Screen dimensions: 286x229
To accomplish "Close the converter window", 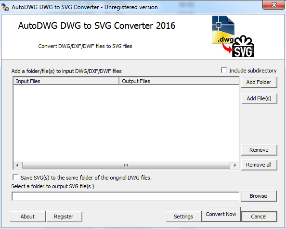I will (x=273, y=5).
